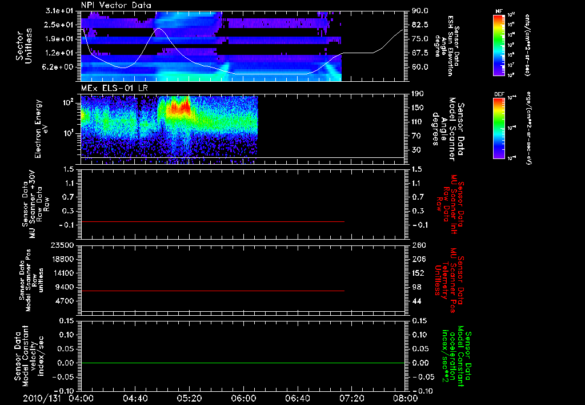Click the "260" telemetry tick label
585x405 pixels.
[x=418, y=245]
